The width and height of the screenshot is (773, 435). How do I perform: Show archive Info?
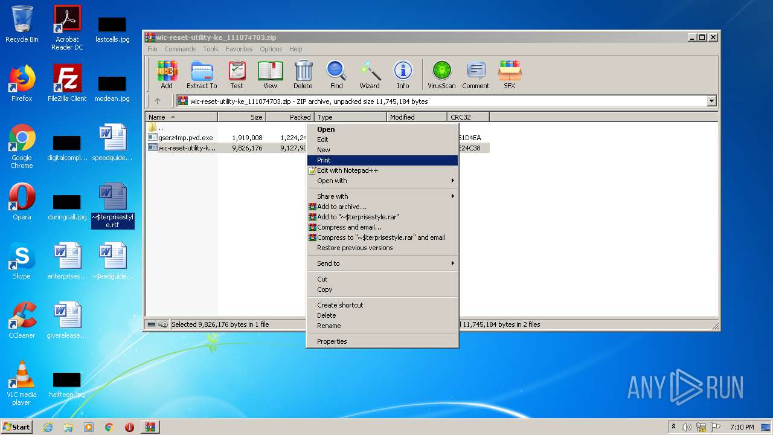[x=403, y=75]
